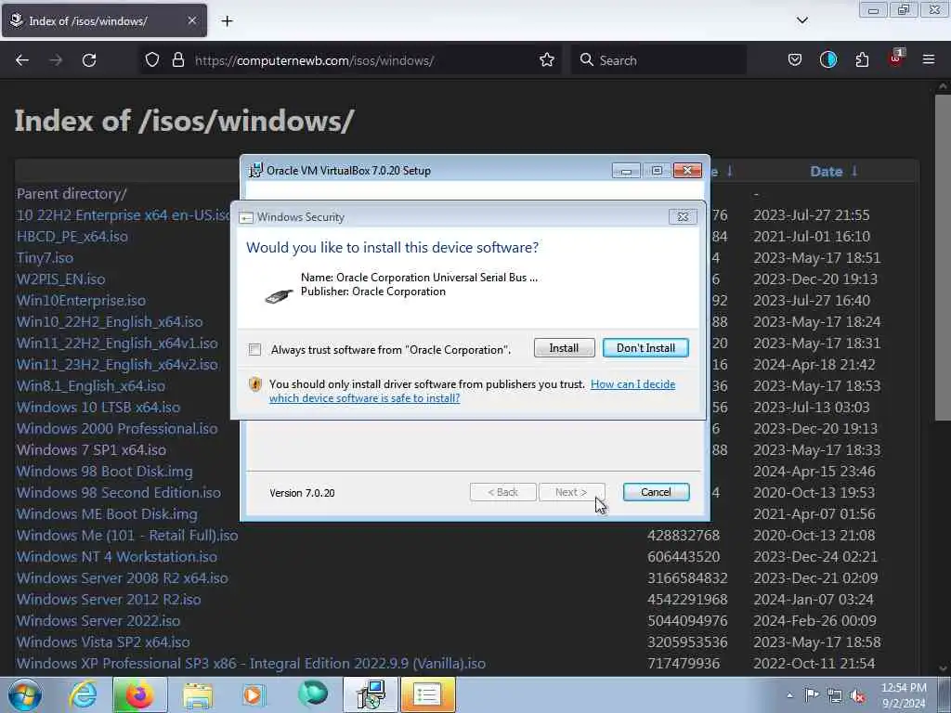Bookmark this page with the star icon
This screenshot has height=713, width=951.
(x=546, y=60)
